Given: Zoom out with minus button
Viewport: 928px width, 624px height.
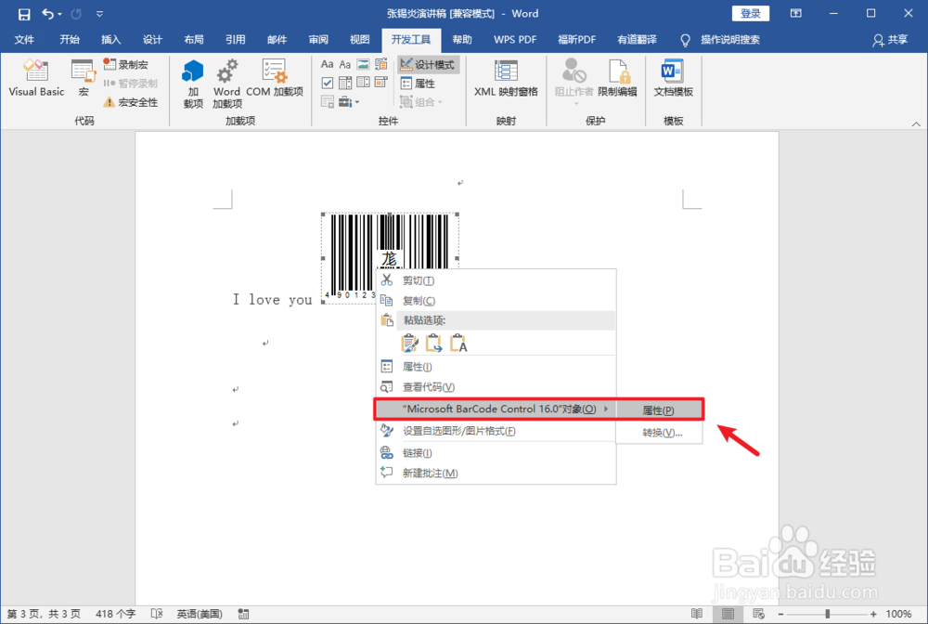Looking at the screenshot, I should pos(781,614).
